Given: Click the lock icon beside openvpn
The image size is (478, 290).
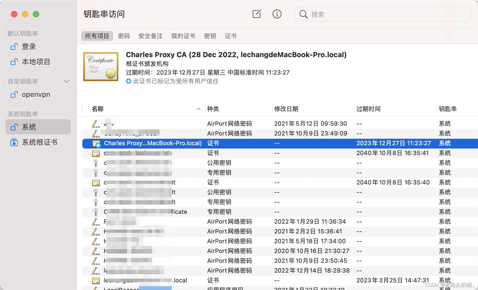Looking at the screenshot, I should click(x=14, y=94).
